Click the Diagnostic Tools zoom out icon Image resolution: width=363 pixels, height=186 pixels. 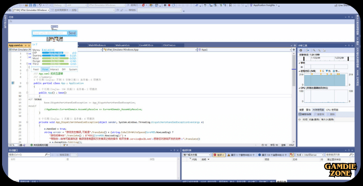pos(319,50)
